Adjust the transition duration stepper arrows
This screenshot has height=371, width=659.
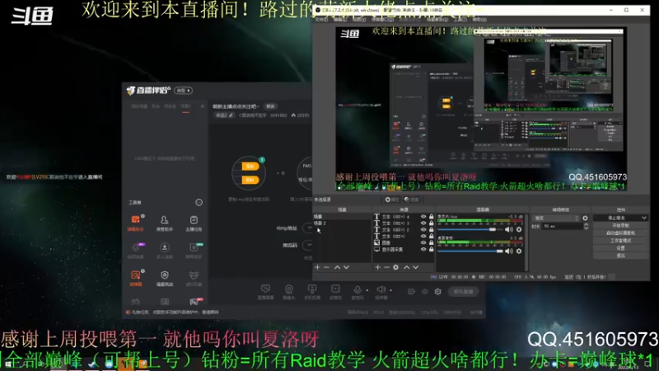pyautogui.click(x=586, y=226)
